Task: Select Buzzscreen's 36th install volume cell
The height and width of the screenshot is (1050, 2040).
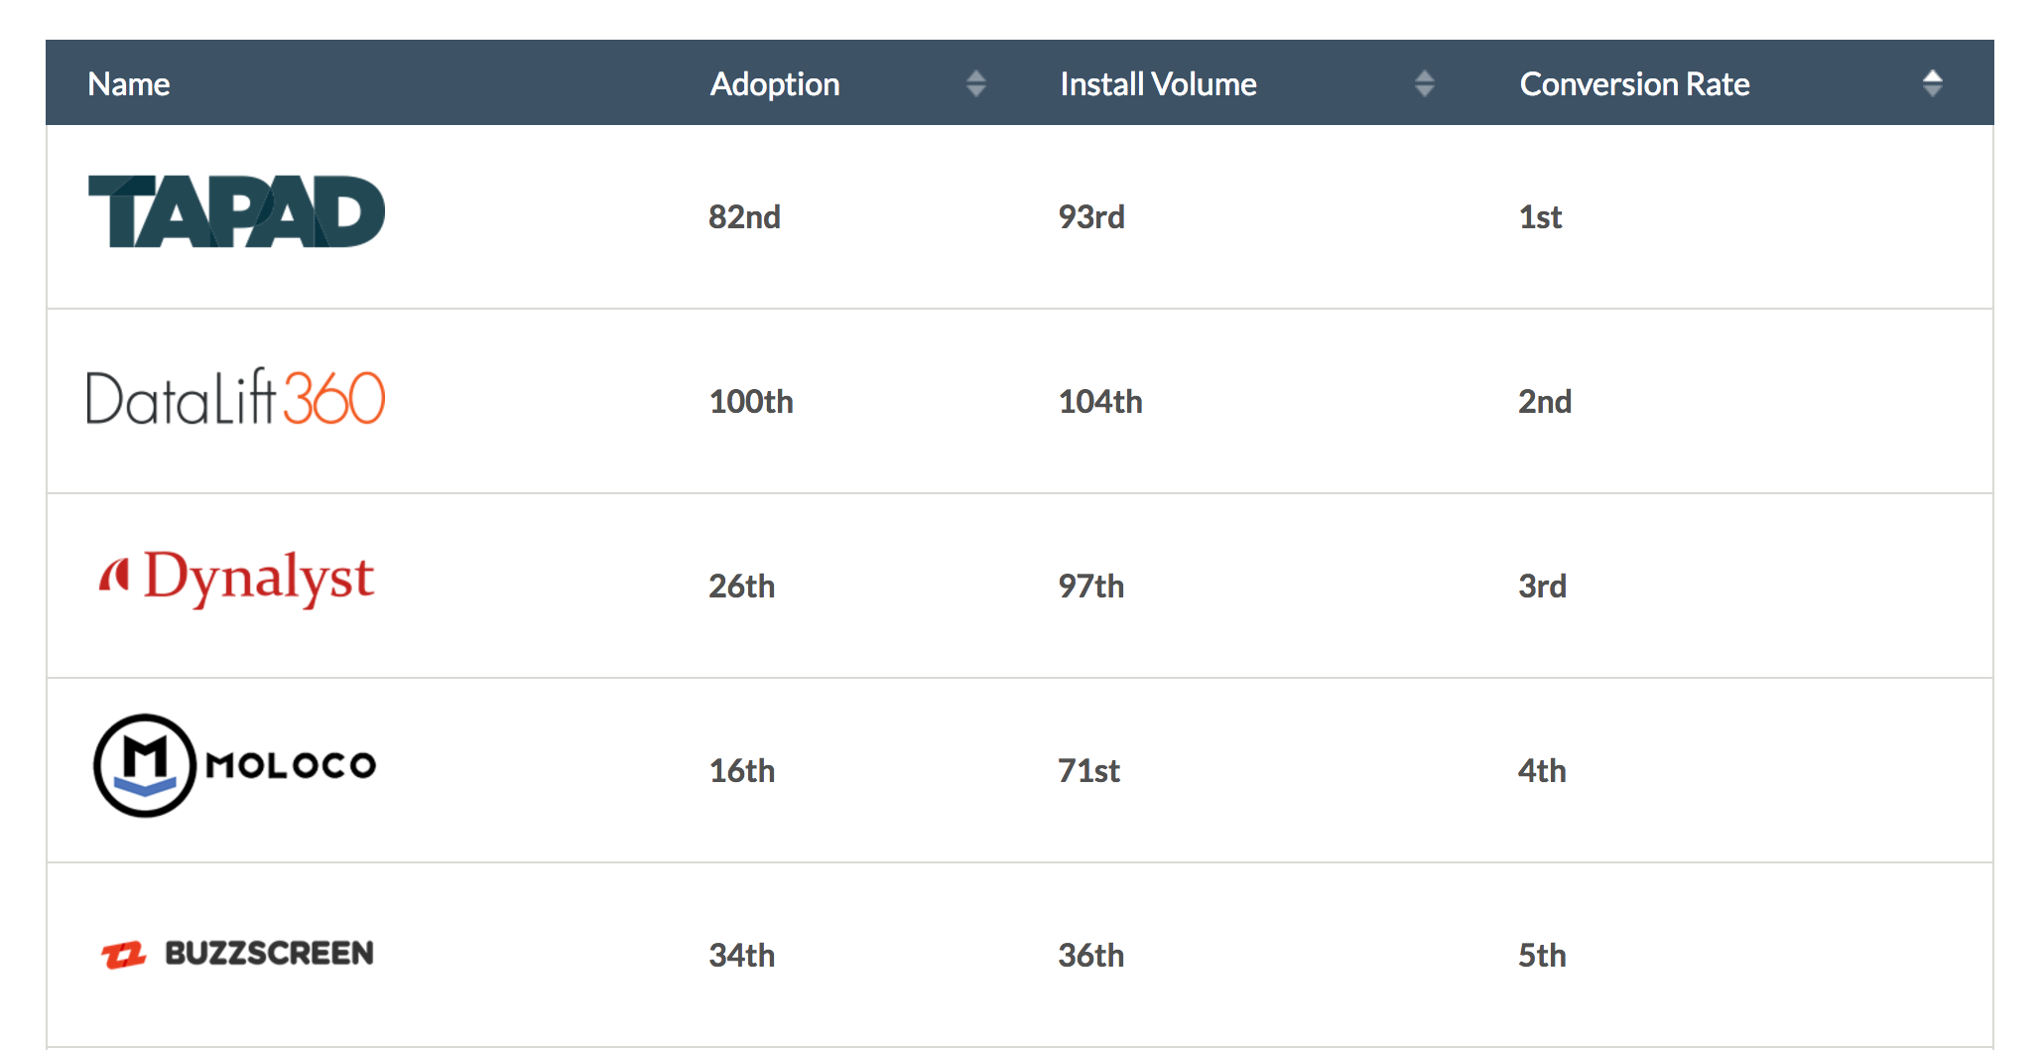Action: pos(1090,956)
